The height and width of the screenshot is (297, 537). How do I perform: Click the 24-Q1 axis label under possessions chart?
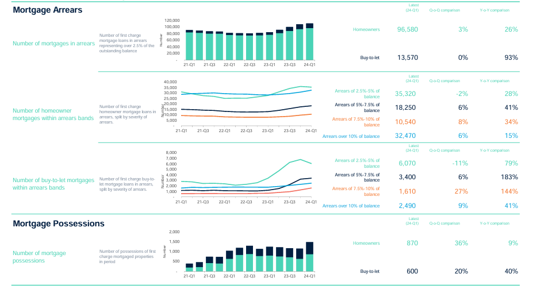309,276
